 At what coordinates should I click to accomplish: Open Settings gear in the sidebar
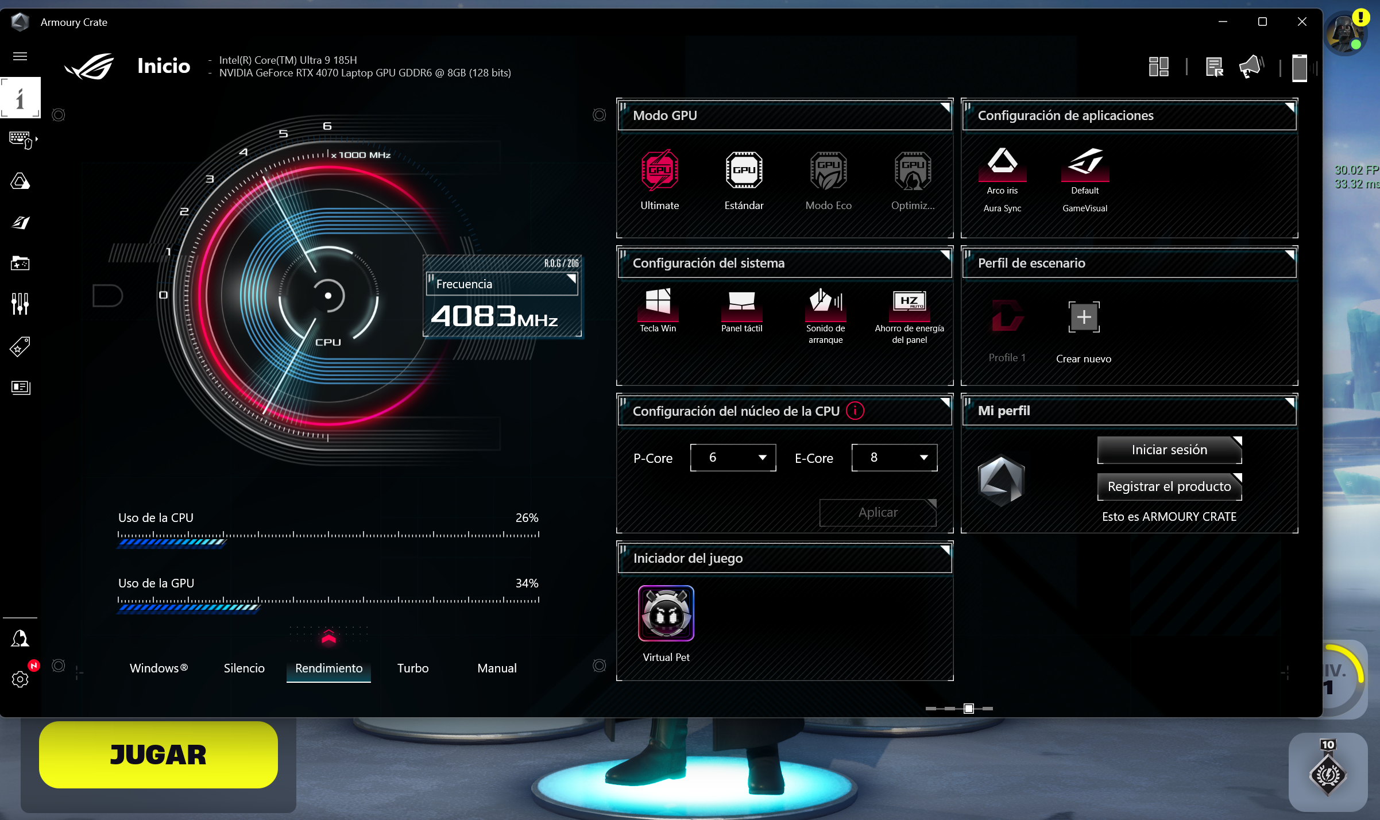point(20,679)
